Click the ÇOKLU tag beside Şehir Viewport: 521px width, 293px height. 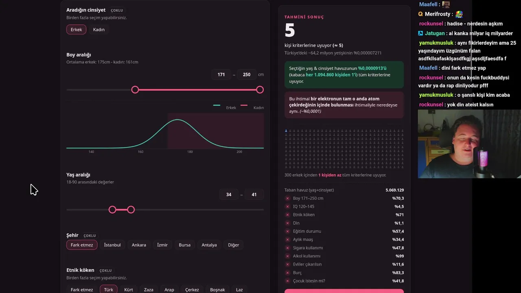click(x=90, y=236)
